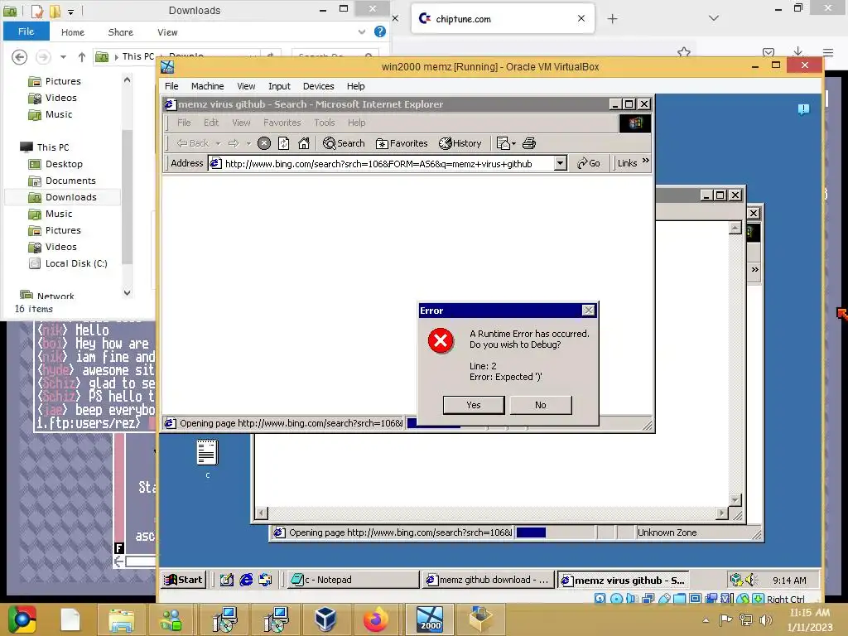Expand the chevron in the background IE window

[x=754, y=269]
